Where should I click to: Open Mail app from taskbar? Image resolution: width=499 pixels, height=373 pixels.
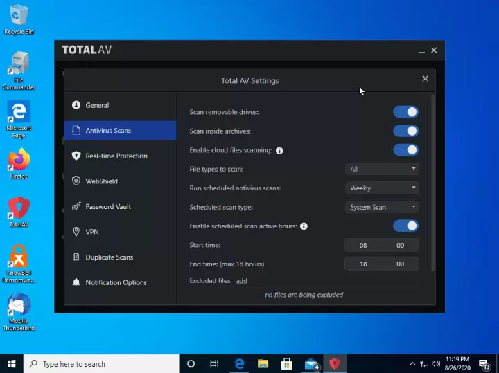coord(311,364)
